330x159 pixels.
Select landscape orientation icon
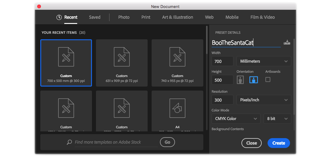253,80
